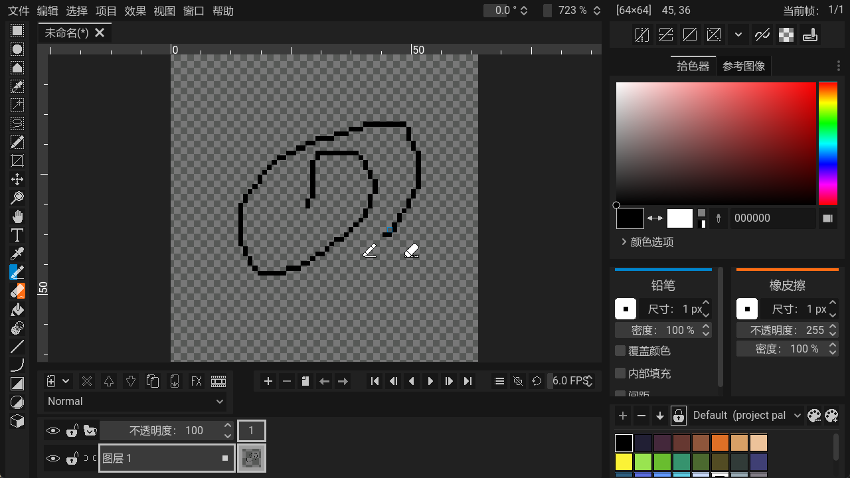850x478 pixels.
Task: Select the color picker eyedropper tool
Action: tap(17, 254)
